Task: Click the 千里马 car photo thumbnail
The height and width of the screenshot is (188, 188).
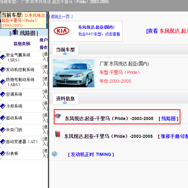Action: click(73, 73)
